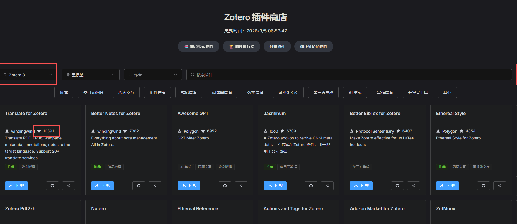Click the 条目元数据 tag on Jasminum card

tap(288, 167)
